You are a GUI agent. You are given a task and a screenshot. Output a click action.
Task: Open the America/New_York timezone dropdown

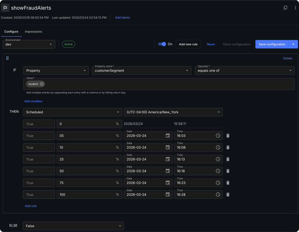[173, 112]
